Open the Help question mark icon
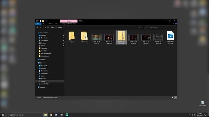209x117 pixels. point(176,24)
